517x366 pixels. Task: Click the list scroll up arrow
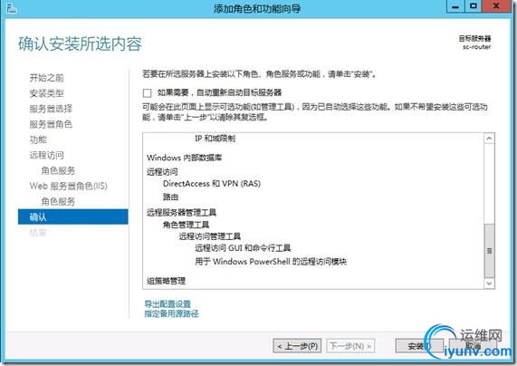pyautogui.click(x=489, y=139)
